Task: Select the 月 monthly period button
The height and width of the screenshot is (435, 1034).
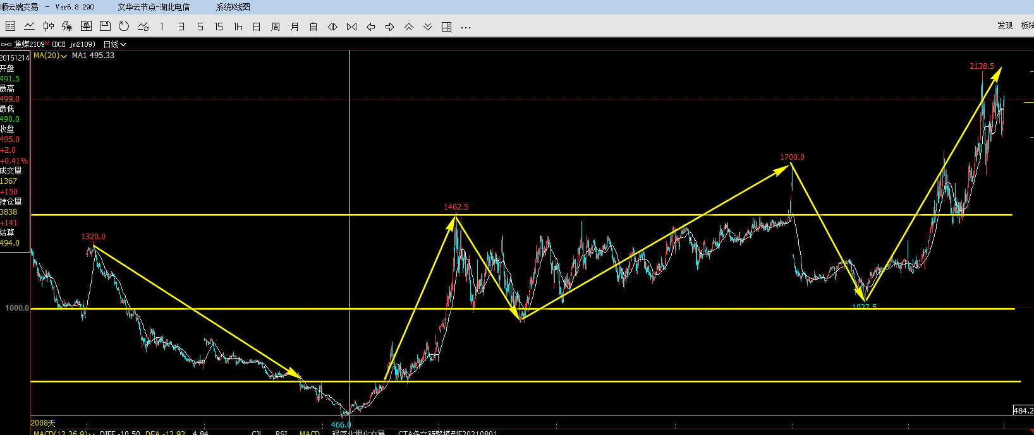Action: pyautogui.click(x=295, y=27)
